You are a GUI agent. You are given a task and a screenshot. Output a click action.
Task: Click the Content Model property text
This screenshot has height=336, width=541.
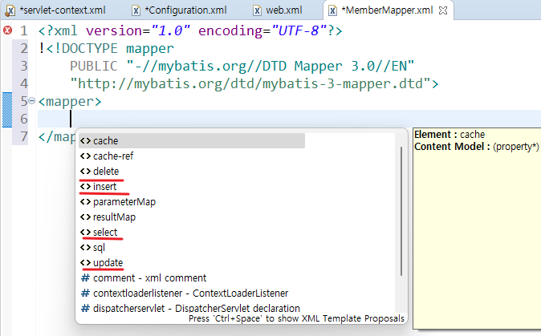click(x=476, y=147)
